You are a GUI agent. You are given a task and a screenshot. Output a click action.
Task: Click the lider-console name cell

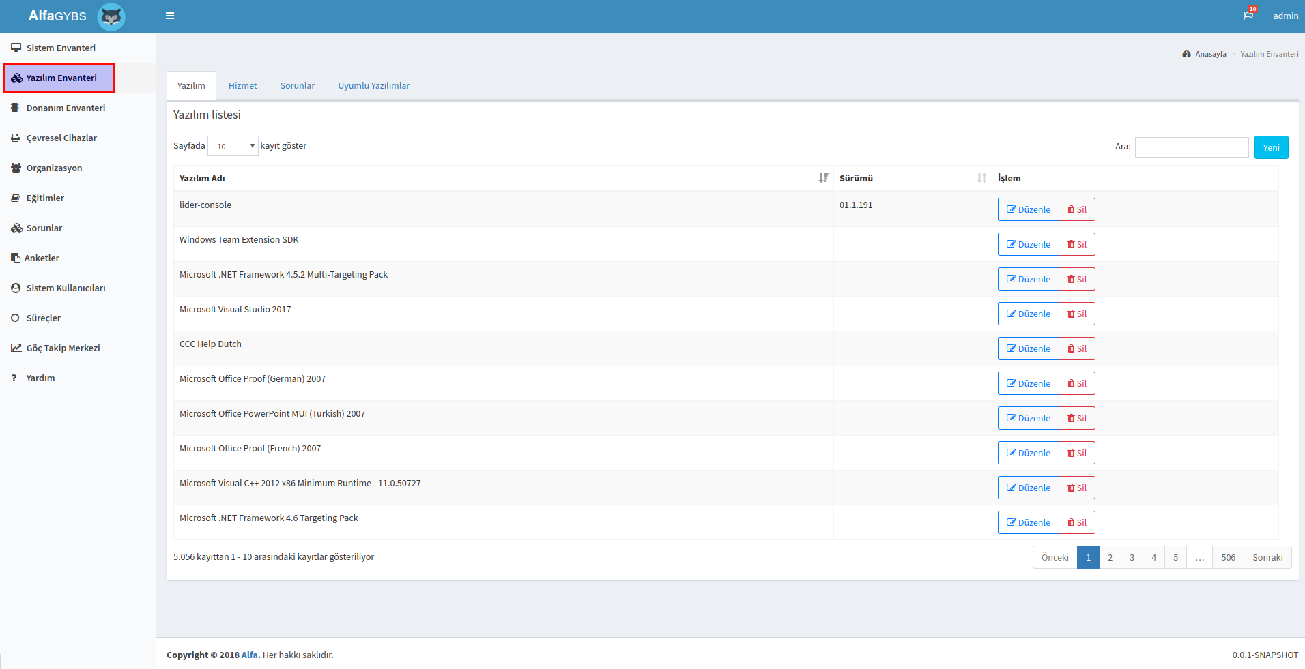tap(504, 209)
